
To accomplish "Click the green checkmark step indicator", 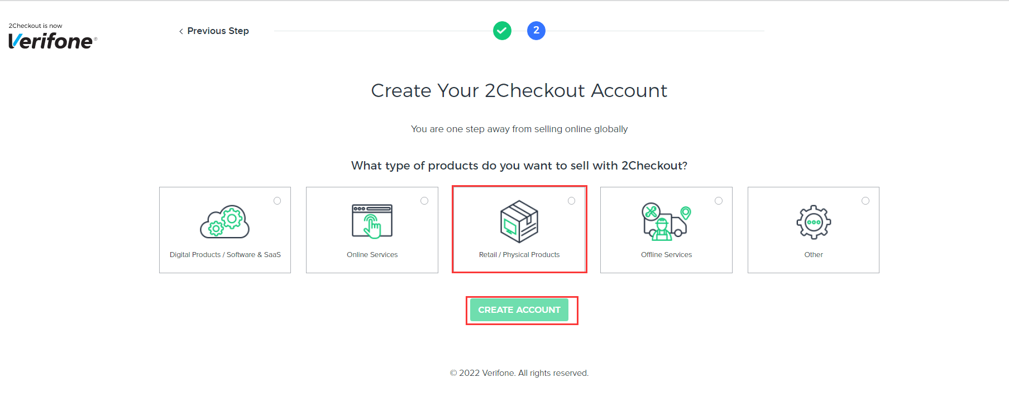I will (501, 31).
